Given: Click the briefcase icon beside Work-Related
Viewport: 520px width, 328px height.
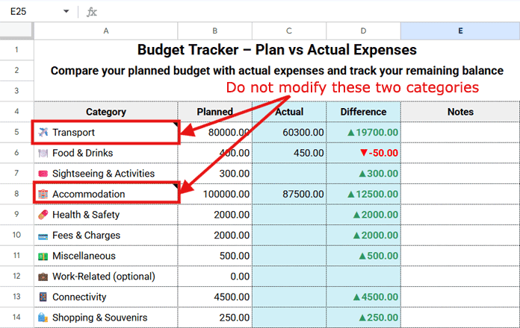Looking at the screenshot, I should point(43,277).
